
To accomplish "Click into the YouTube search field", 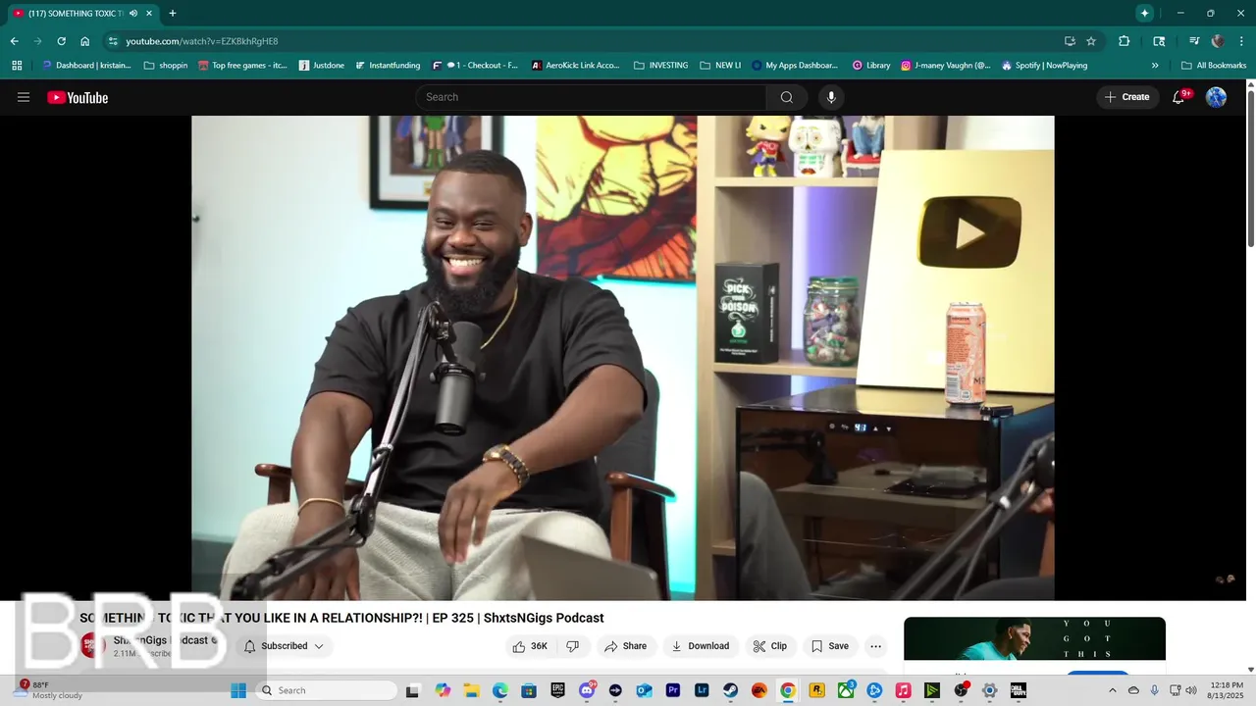I will click(591, 97).
